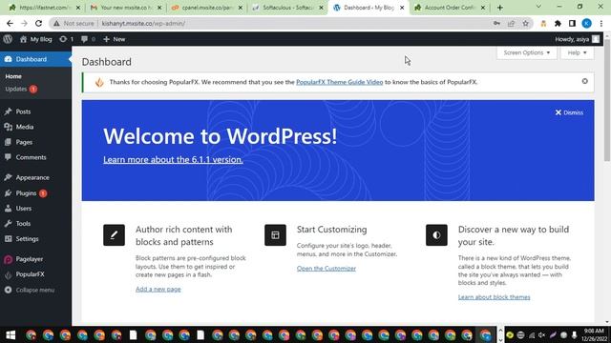This screenshot has height=343, width=611.
Task: Click Add a new page link
Action: pos(158,289)
